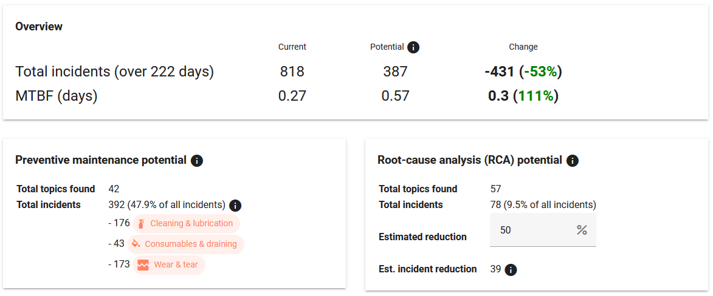Click the Overview section heading
Viewport: 713px width, 296px height.
pyautogui.click(x=39, y=26)
